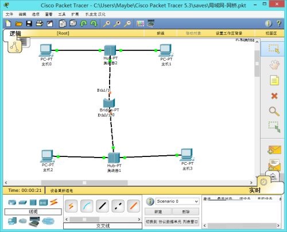Open the 工具 menu

[62, 14]
